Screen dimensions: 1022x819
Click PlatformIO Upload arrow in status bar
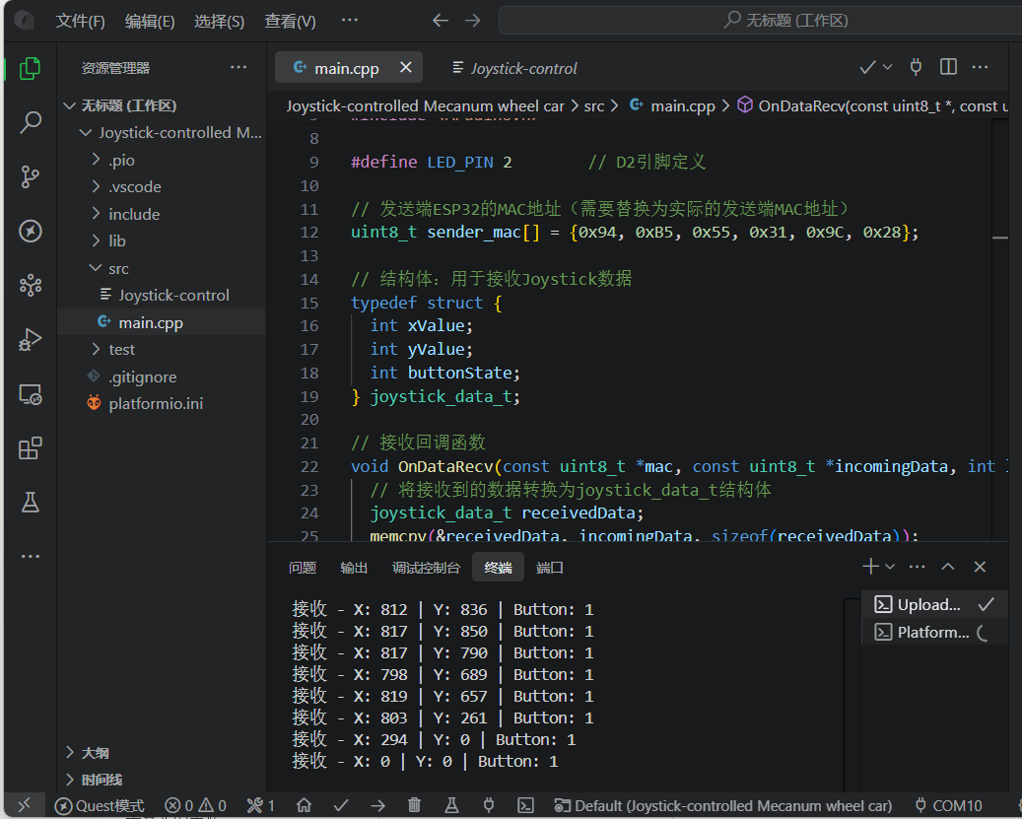(x=377, y=805)
